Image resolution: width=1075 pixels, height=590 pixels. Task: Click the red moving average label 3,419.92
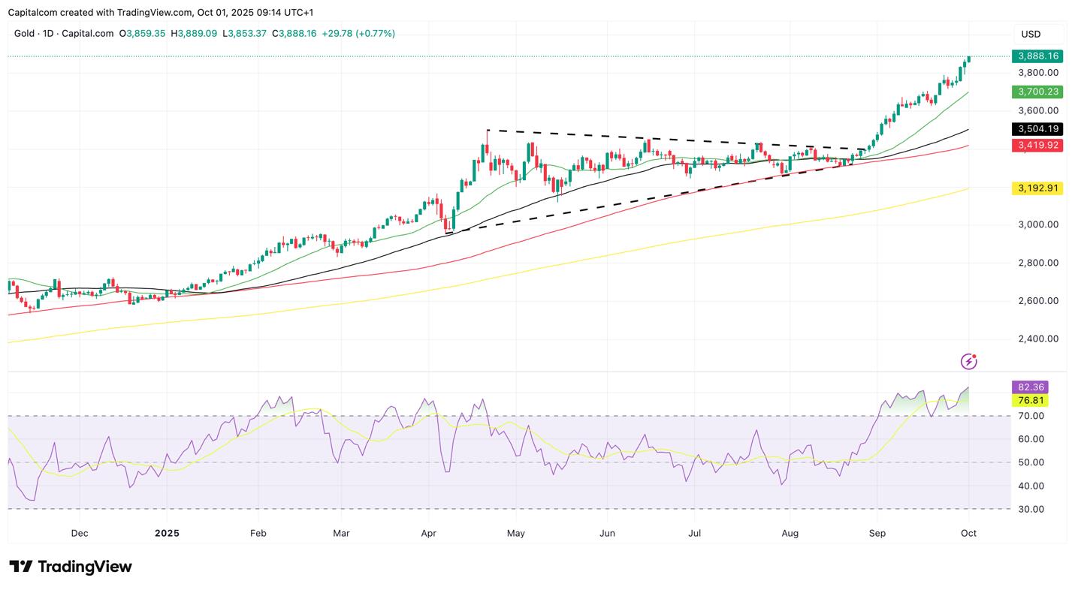click(x=1037, y=146)
